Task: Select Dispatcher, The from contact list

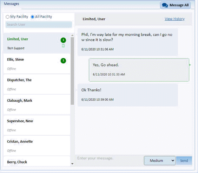Action: (32, 84)
